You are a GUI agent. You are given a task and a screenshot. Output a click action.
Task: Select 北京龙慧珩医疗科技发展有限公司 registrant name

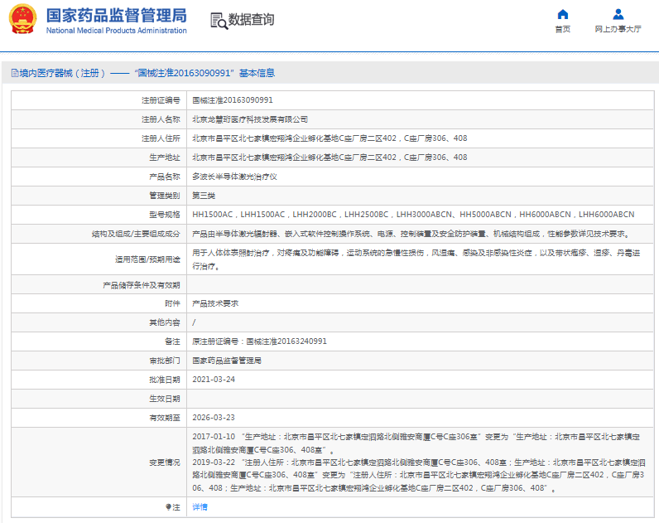(x=250, y=119)
